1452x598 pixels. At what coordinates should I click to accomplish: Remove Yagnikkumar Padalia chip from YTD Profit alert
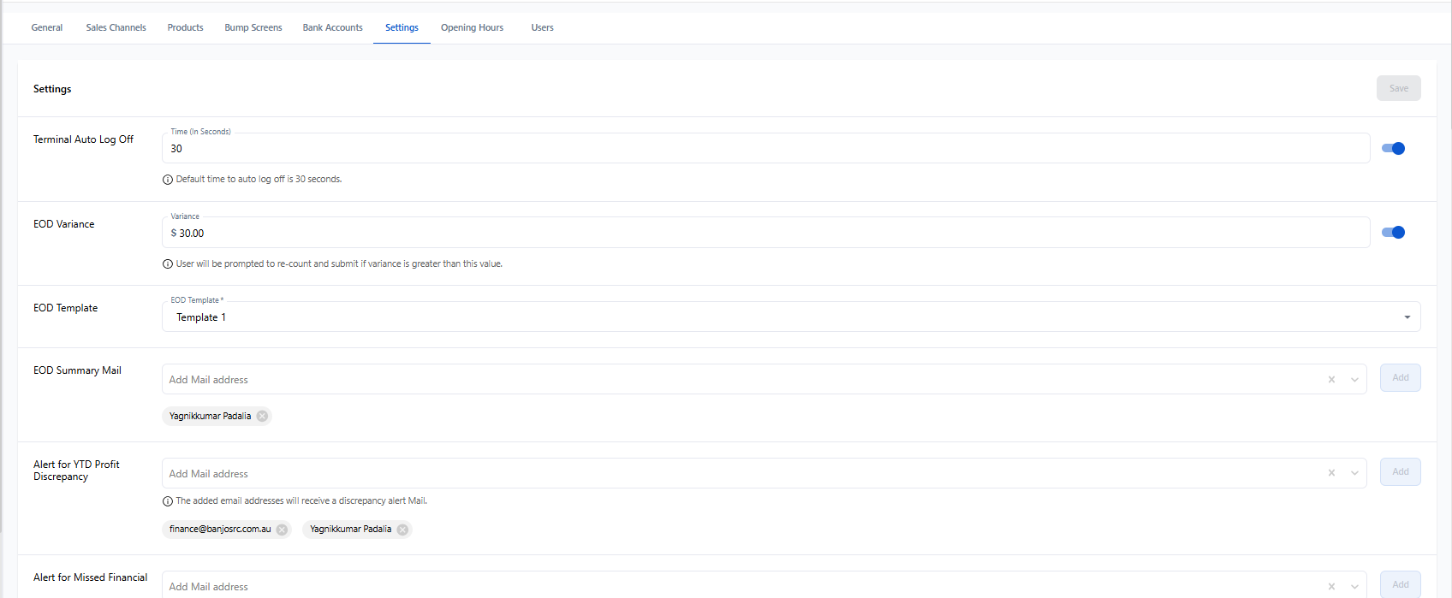coord(402,530)
